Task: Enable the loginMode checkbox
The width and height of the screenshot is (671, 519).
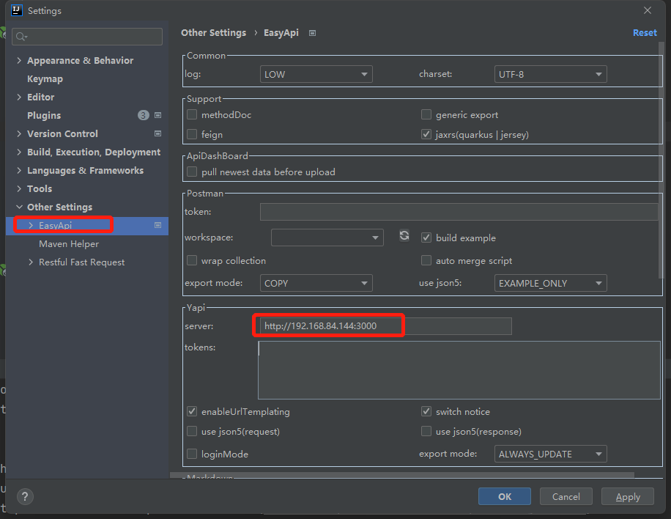Action: (x=192, y=454)
